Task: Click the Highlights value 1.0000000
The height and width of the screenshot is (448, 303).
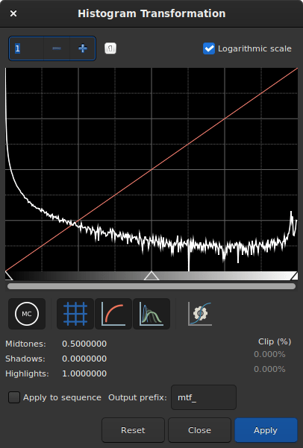Action: [x=84, y=373]
